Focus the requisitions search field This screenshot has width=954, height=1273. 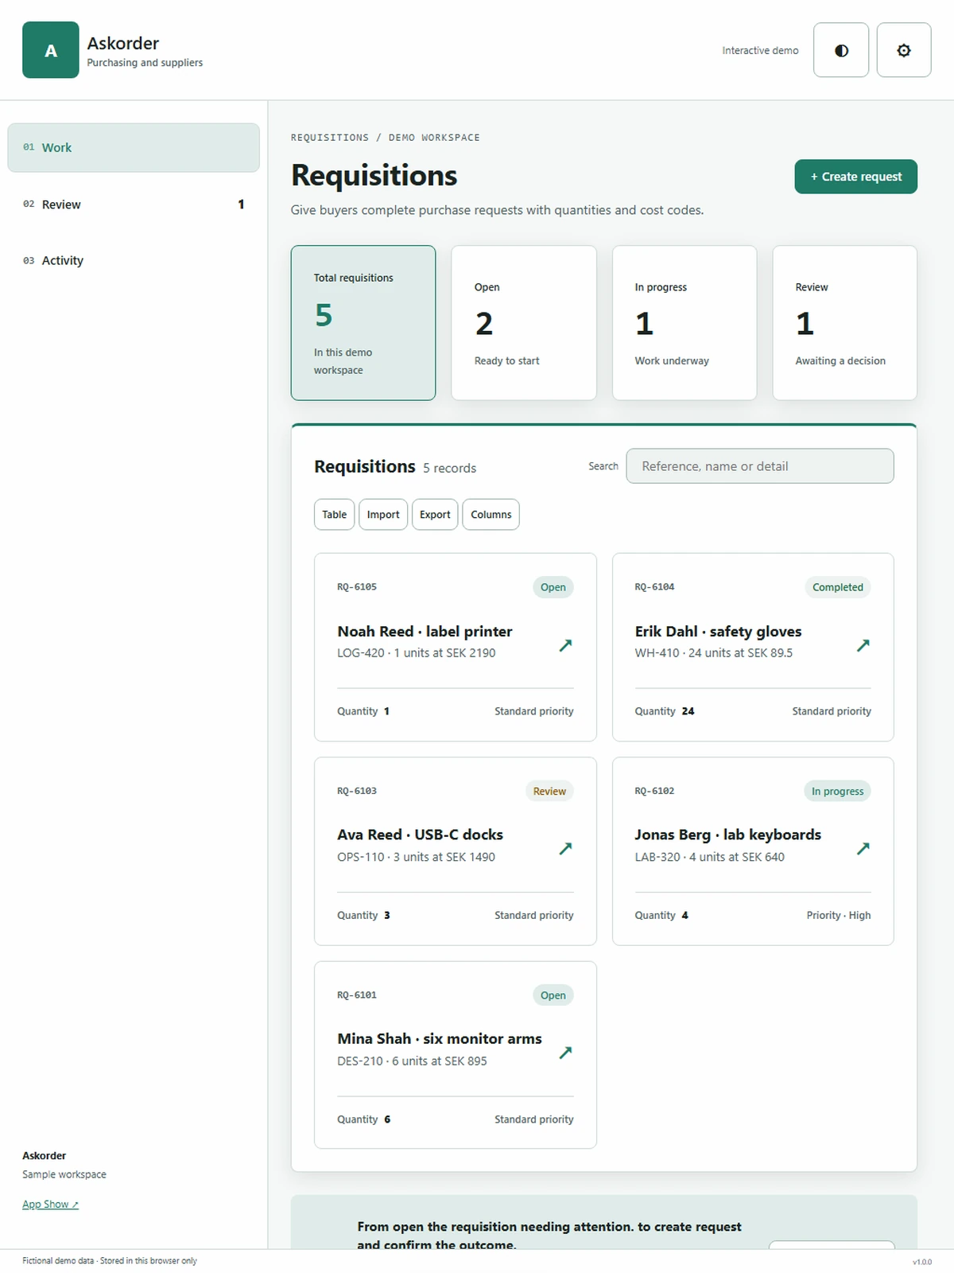[760, 466]
